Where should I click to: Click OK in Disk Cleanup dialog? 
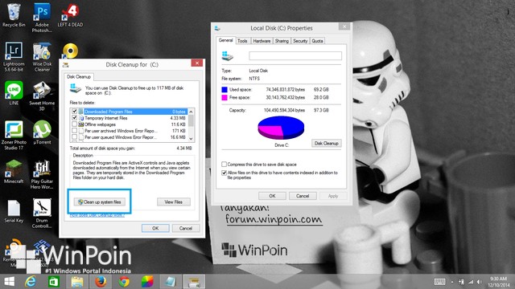pos(155,228)
